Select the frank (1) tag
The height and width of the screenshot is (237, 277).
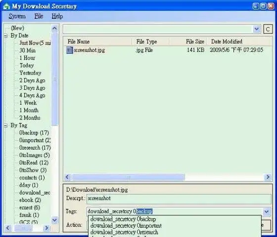pos(29,215)
